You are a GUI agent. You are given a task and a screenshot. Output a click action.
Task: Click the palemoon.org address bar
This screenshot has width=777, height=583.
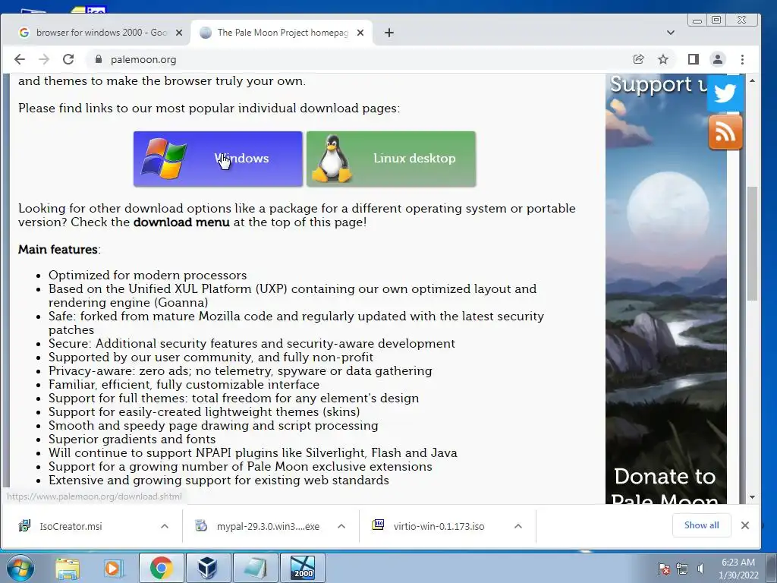[x=357, y=59]
